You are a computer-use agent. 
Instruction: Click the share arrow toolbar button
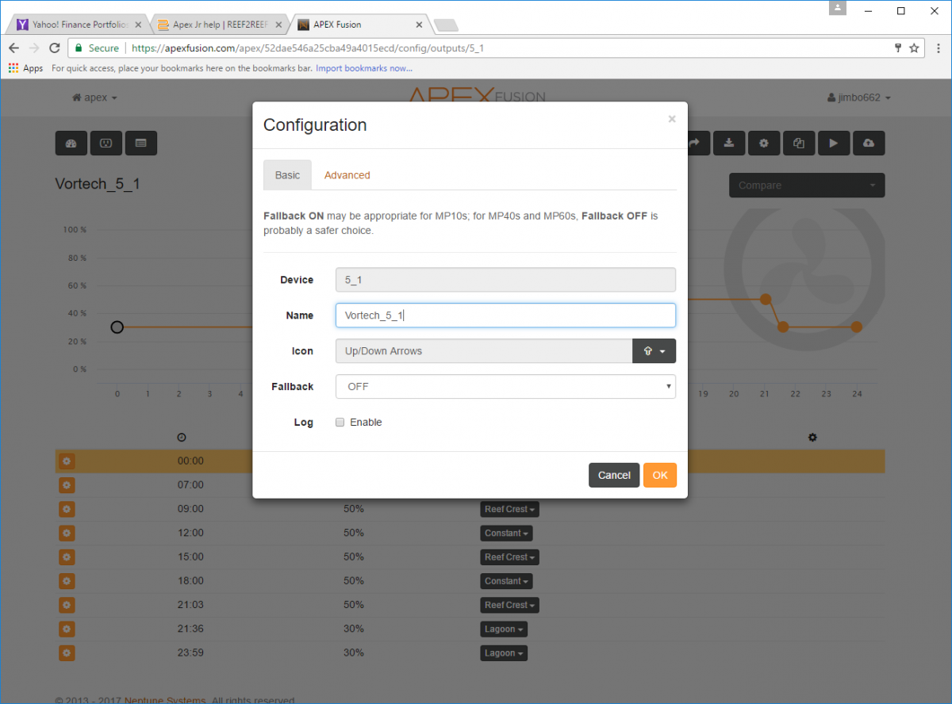click(x=696, y=143)
